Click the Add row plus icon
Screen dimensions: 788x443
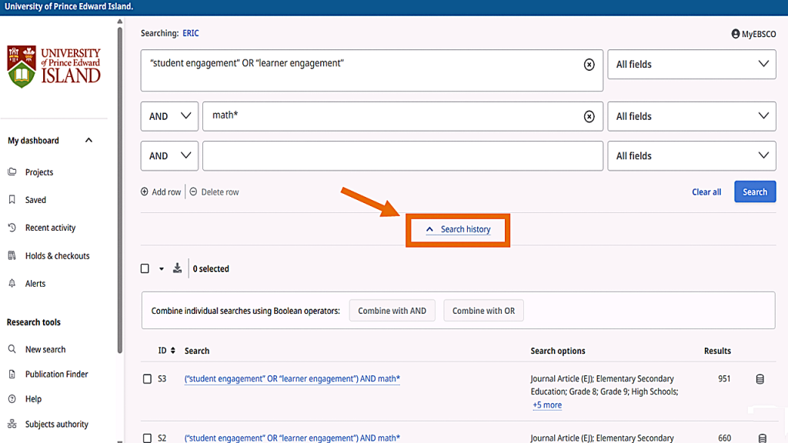click(x=145, y=192)
